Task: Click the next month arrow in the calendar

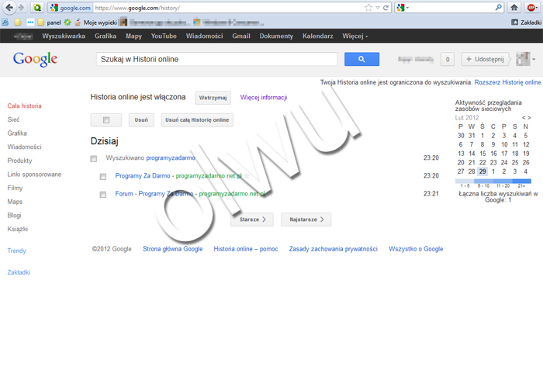Action: click(x=529, y=118)
